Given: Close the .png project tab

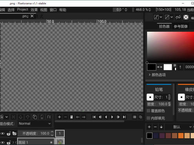Looking at the screenshot, I should (32, 16).
